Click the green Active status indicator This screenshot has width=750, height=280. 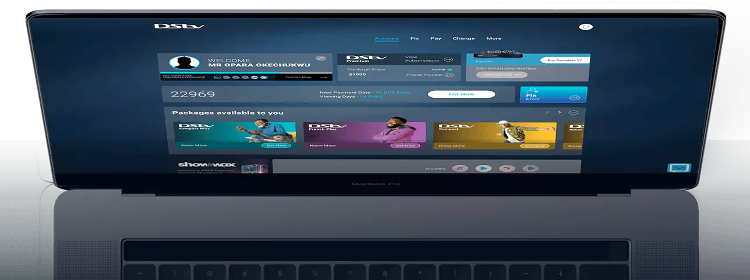point(450,69)
